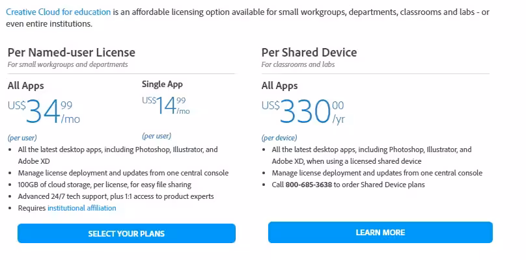Click the Per Named-user License heading
Image resolution: width=526 pixels, height=260 pixels.
point(71,53)
